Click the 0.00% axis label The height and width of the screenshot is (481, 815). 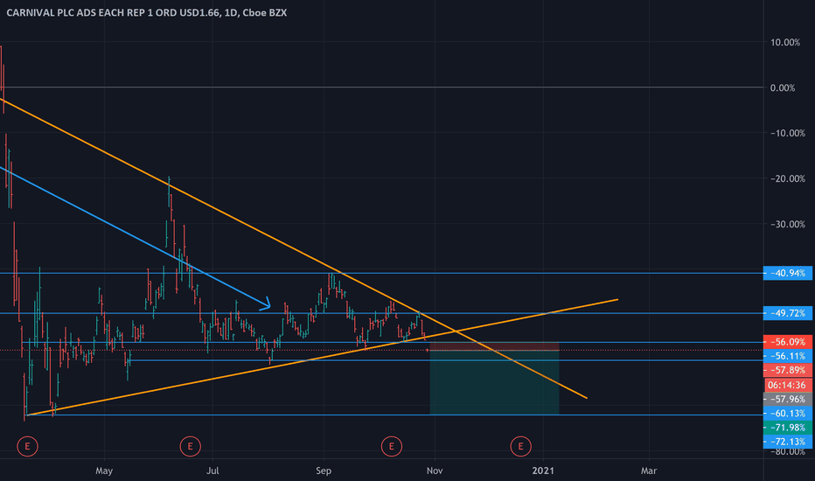pyautogui.click(x=783, y=87)
